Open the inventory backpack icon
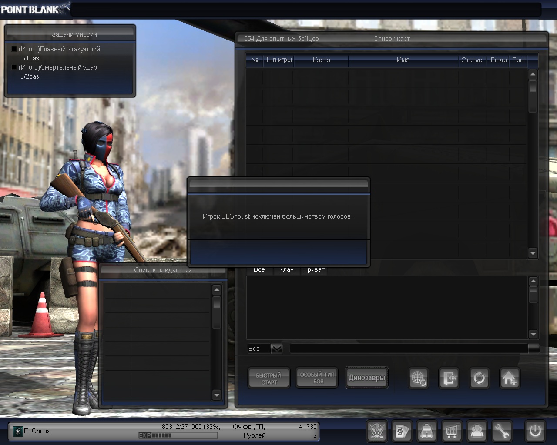Viewport: 557px width, 445px height. pos(426,431)
